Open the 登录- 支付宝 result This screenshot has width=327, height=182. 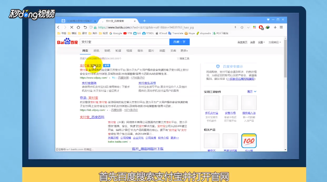coord(89,98)
